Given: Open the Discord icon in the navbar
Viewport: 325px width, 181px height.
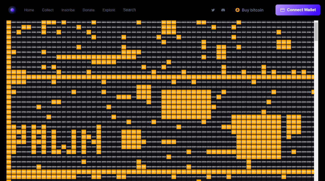Looking at the screenshot, I should click(223, 10).
